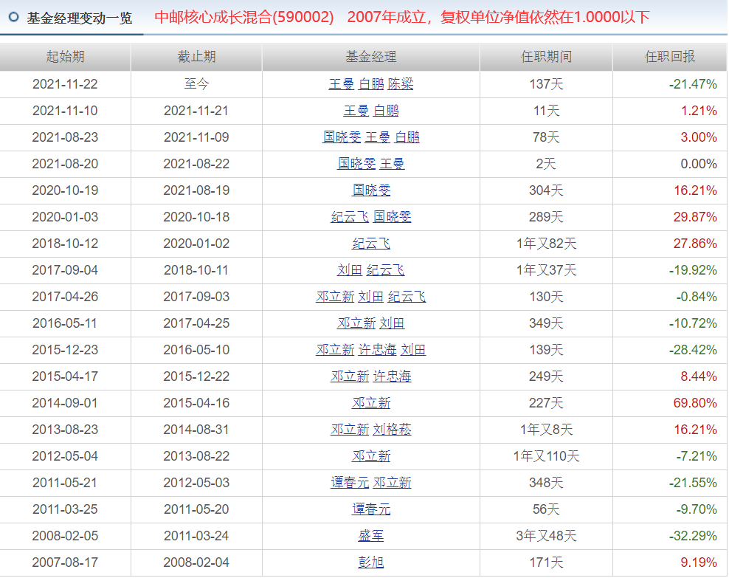Open 刘田 link in the 2016-05-11 row
Image resolution: width=729 pixels, height=578 pixels.
pyautogui.click(x=392, y=323)
